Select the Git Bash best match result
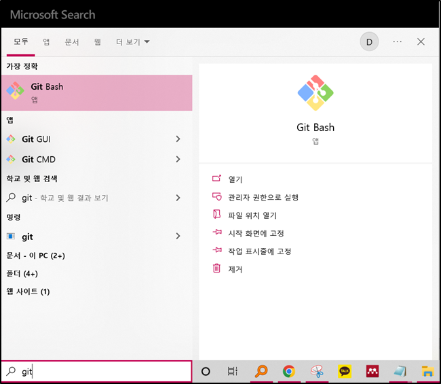441x384 pixels. click(x=97, y=92)
